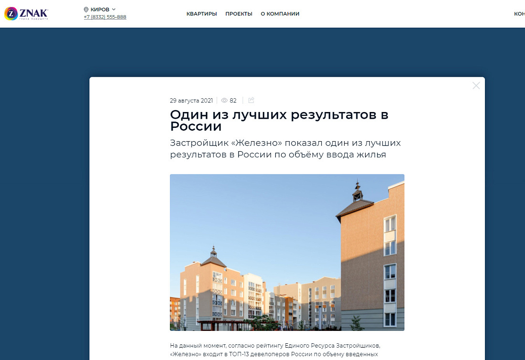Click the date 29 августа 2021
Screen dimensions: 525x360
coord(191,101)
